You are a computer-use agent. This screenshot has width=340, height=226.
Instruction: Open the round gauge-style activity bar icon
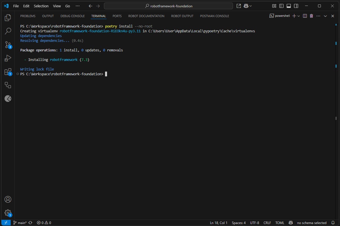(8, 99)
